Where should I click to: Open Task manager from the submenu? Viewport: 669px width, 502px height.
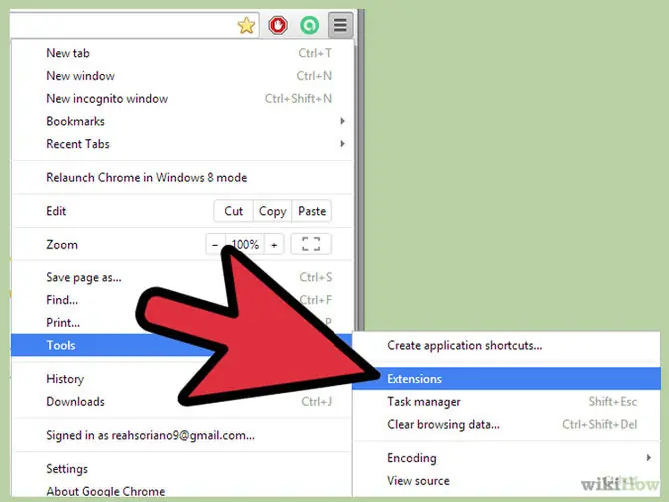point(506,402)
